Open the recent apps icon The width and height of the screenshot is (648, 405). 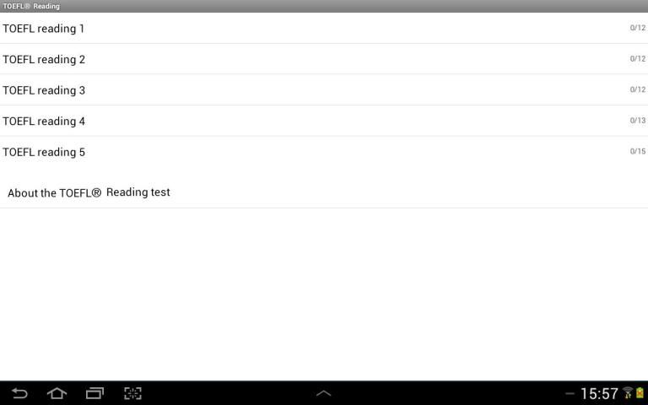[94, 393]
